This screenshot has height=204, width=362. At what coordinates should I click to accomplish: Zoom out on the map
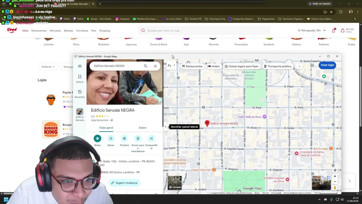coord(335,182)
